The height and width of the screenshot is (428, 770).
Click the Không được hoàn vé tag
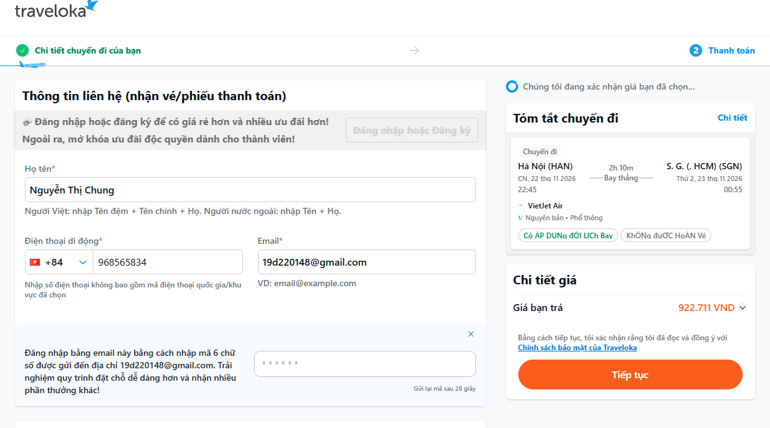click(666, 236)
